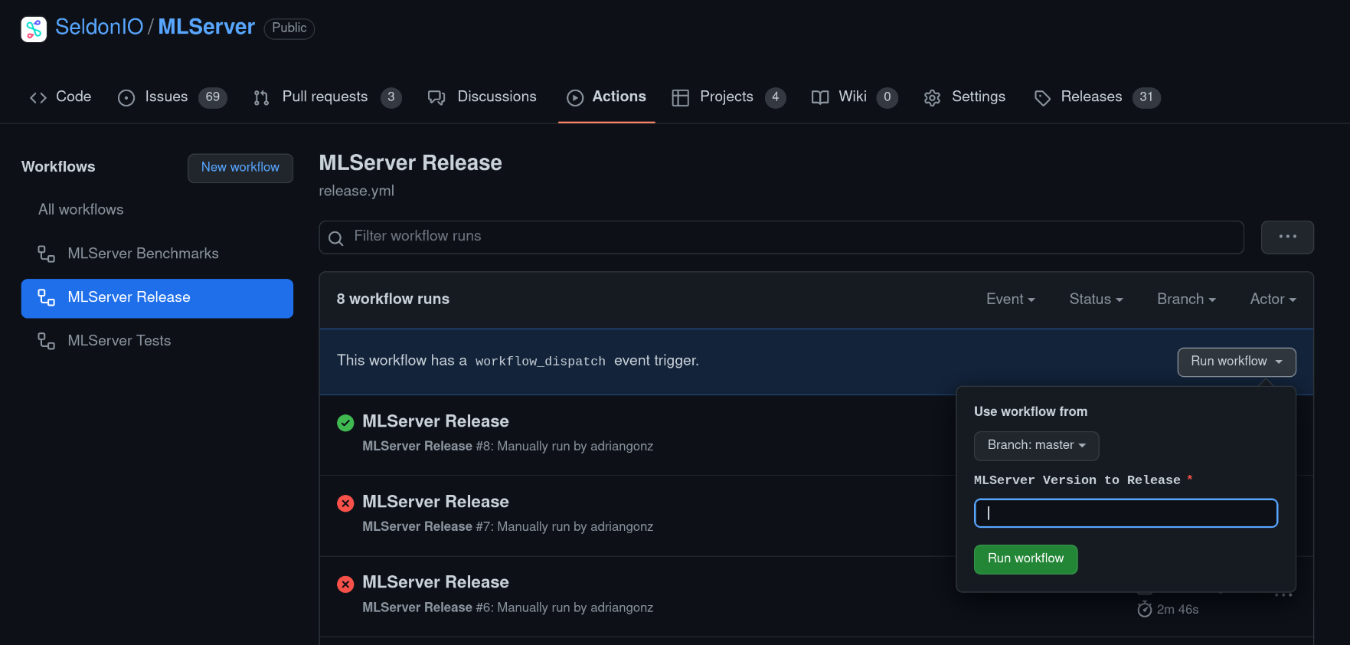Focus the MLServer Version to Release input

[1126, 513]
